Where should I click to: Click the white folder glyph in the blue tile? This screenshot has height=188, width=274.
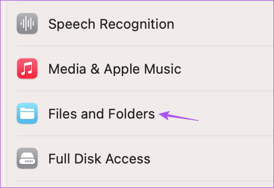27,113
